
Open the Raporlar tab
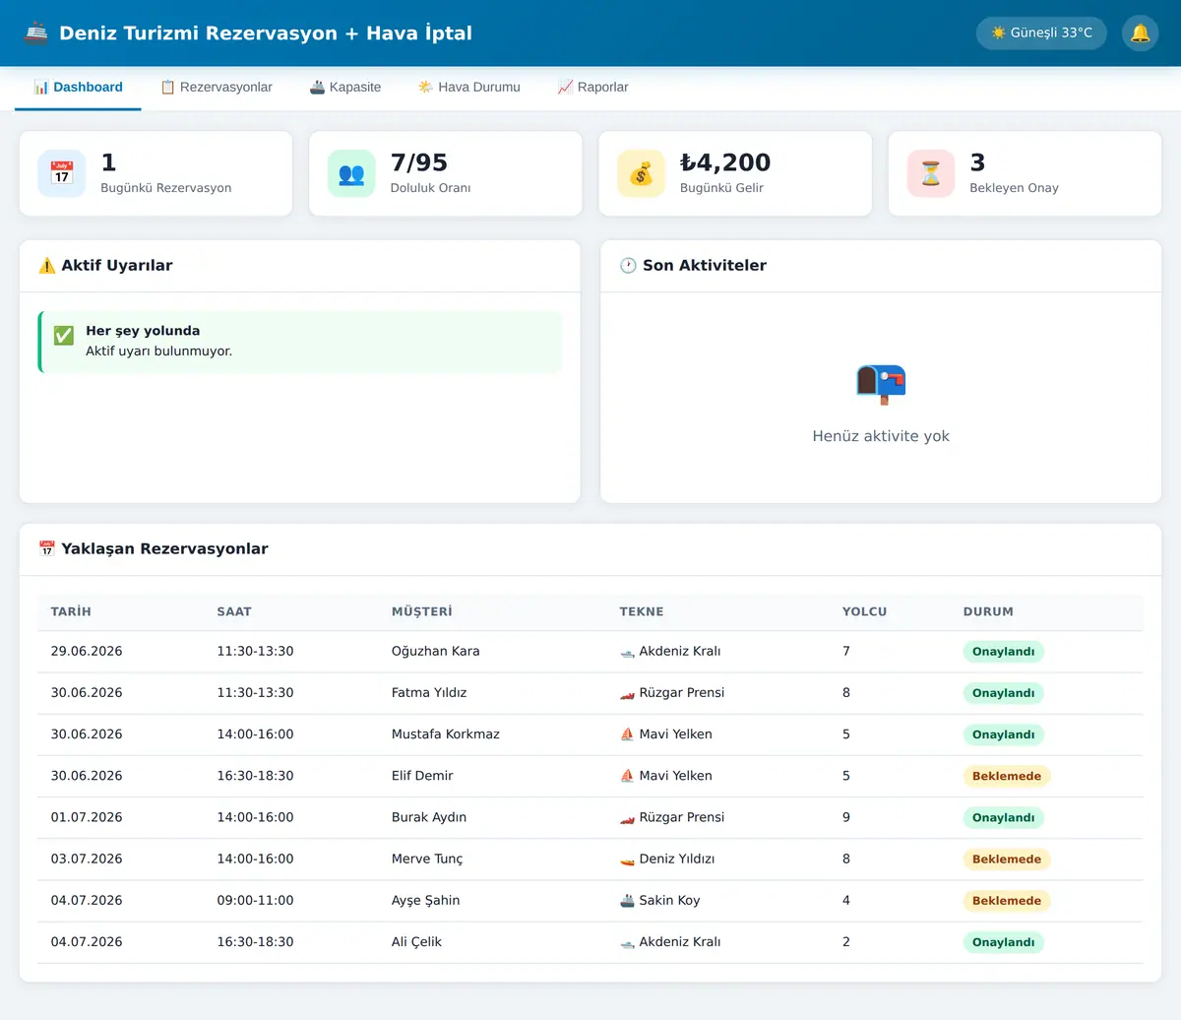click(x=593, y=88)
